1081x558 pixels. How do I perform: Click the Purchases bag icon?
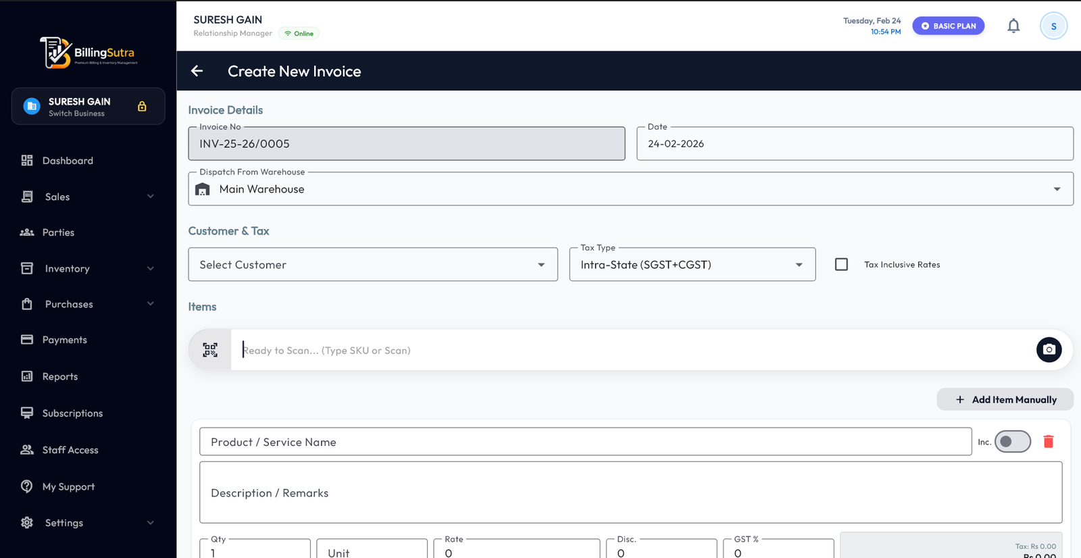tap(27, 304)
